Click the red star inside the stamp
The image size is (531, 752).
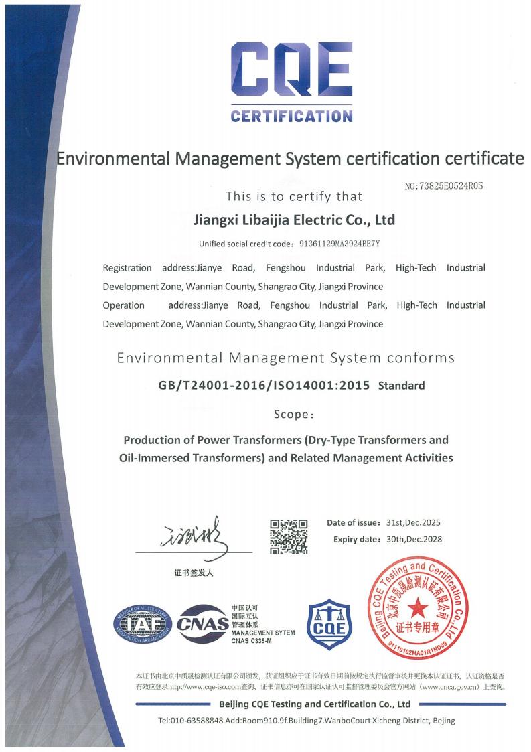[x=419, y=607]
